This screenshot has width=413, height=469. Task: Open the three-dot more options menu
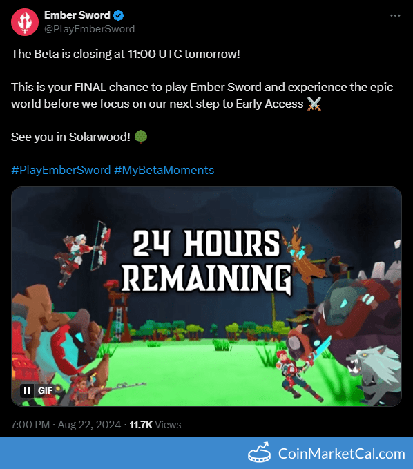coord(395,16)
